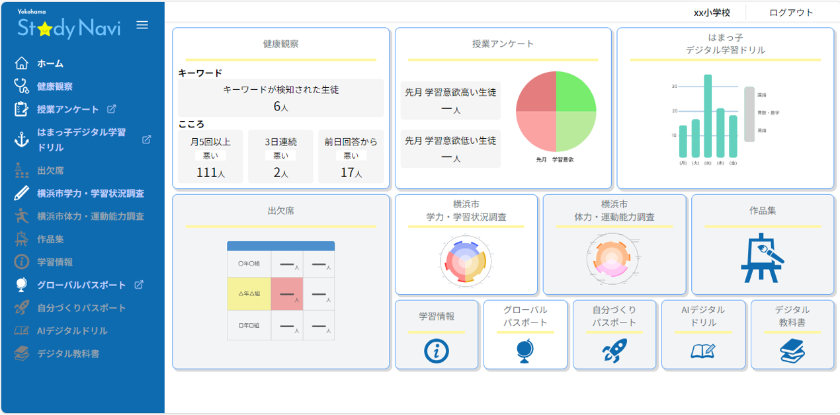Screen dimensions: 840x415
Task: Open the xx小学校 school name in header
Action: click(x=712, y=13)
